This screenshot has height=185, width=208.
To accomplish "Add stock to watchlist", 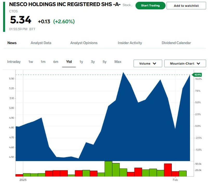I will click(x=186, y=6).
